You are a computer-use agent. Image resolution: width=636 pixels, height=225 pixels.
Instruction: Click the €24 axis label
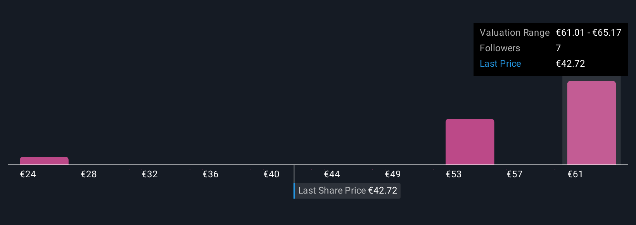pyautogui.click(x=28, y=174)
